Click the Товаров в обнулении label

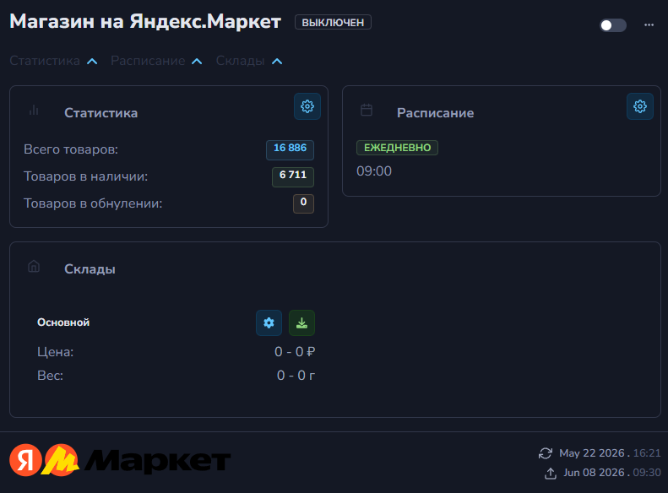click(93, 203)
